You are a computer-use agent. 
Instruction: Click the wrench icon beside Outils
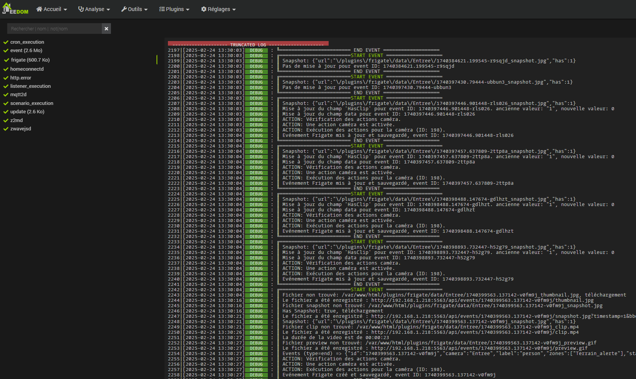pyautogui.click(x=124, y=9)
